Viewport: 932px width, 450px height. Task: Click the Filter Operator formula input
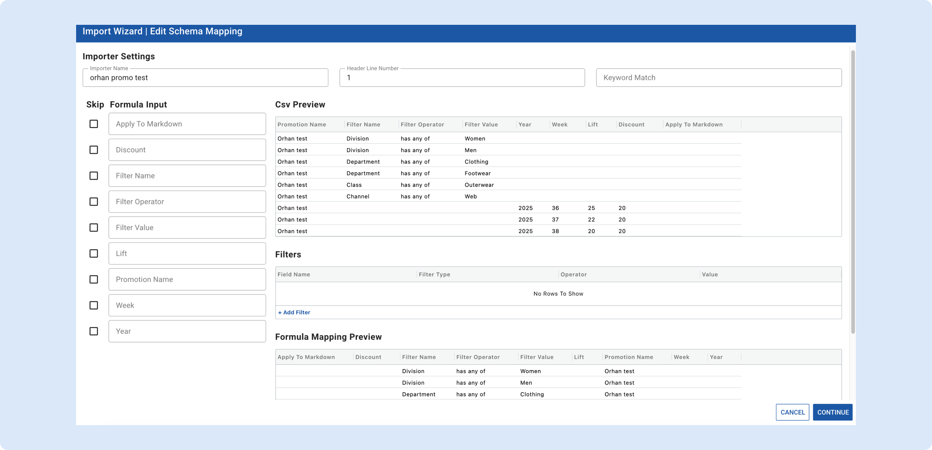[187, 202]
